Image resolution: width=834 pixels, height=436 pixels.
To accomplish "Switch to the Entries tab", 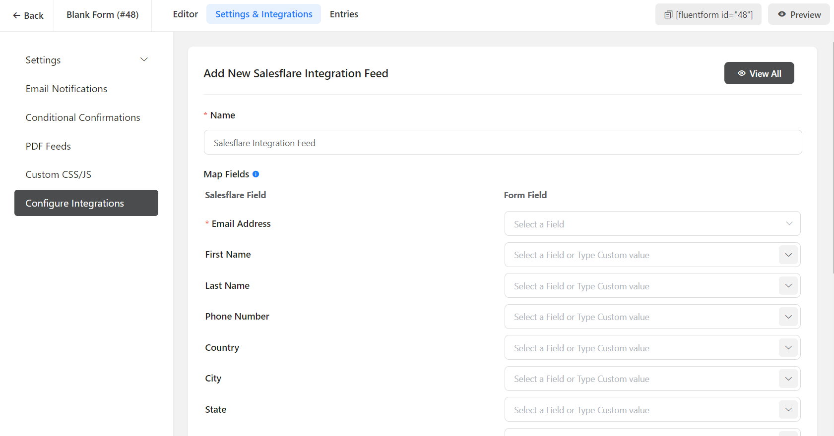I will pos(344,14).
